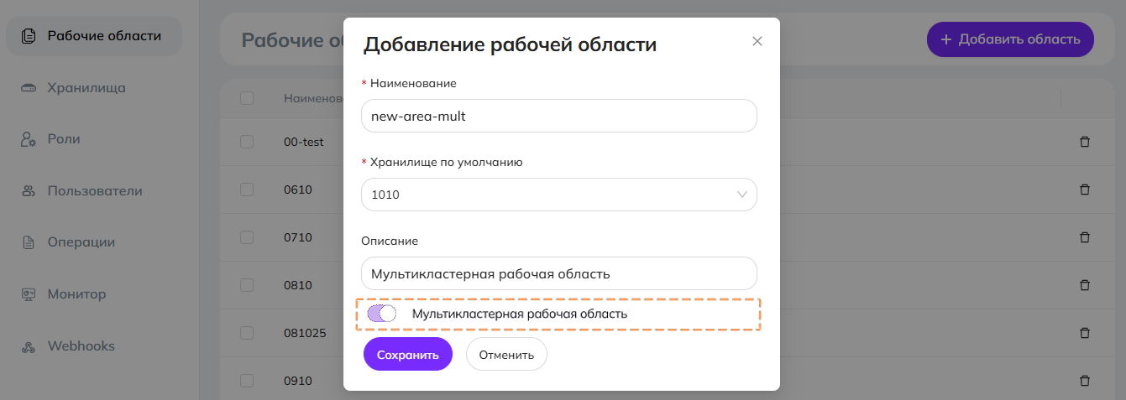The height and width of the screenshot is (400, 1126).
Task: Go to the Webhooks menu item
Action: tap(81, 346)
